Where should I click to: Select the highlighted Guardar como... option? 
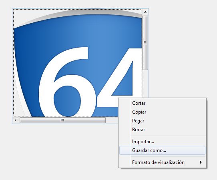[x=162, y=150]
